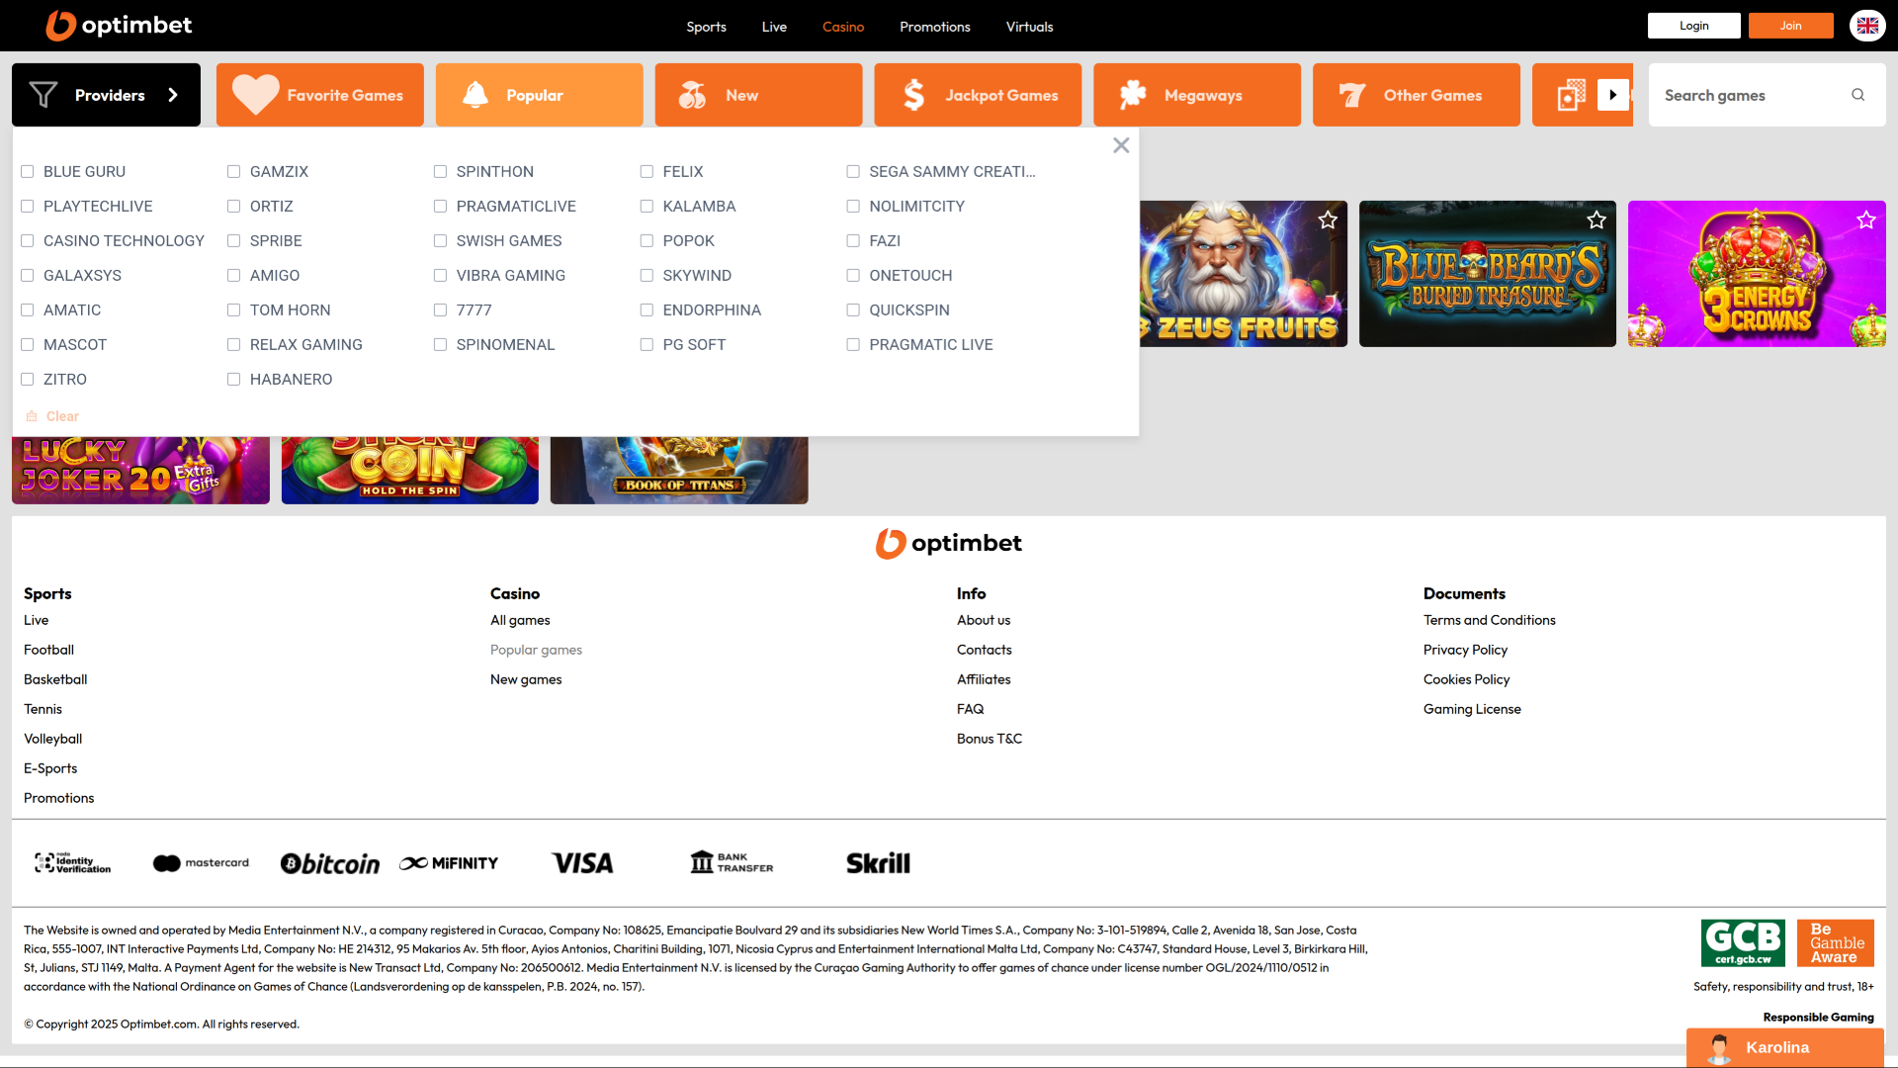Click the Identity Verification logo
Screen dimensions: 1898x1068
click(x=72, y=863)
